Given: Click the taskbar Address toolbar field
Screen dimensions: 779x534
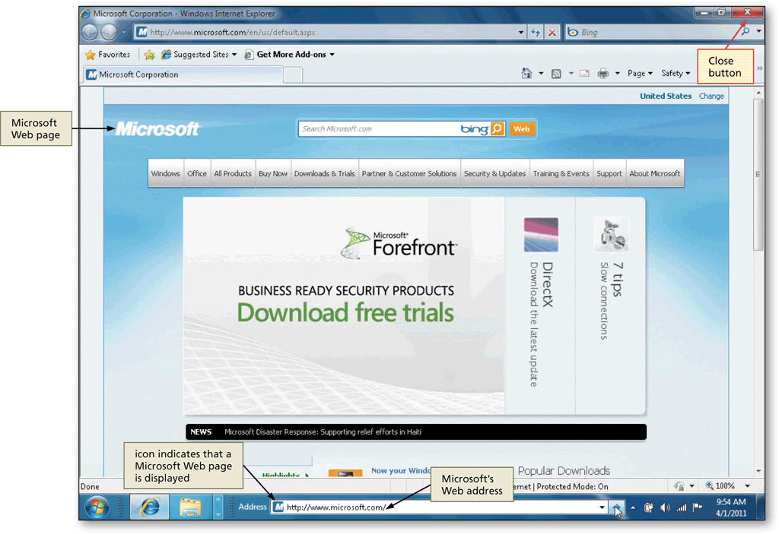Looking at the screenshot, I should coord(434,507).
